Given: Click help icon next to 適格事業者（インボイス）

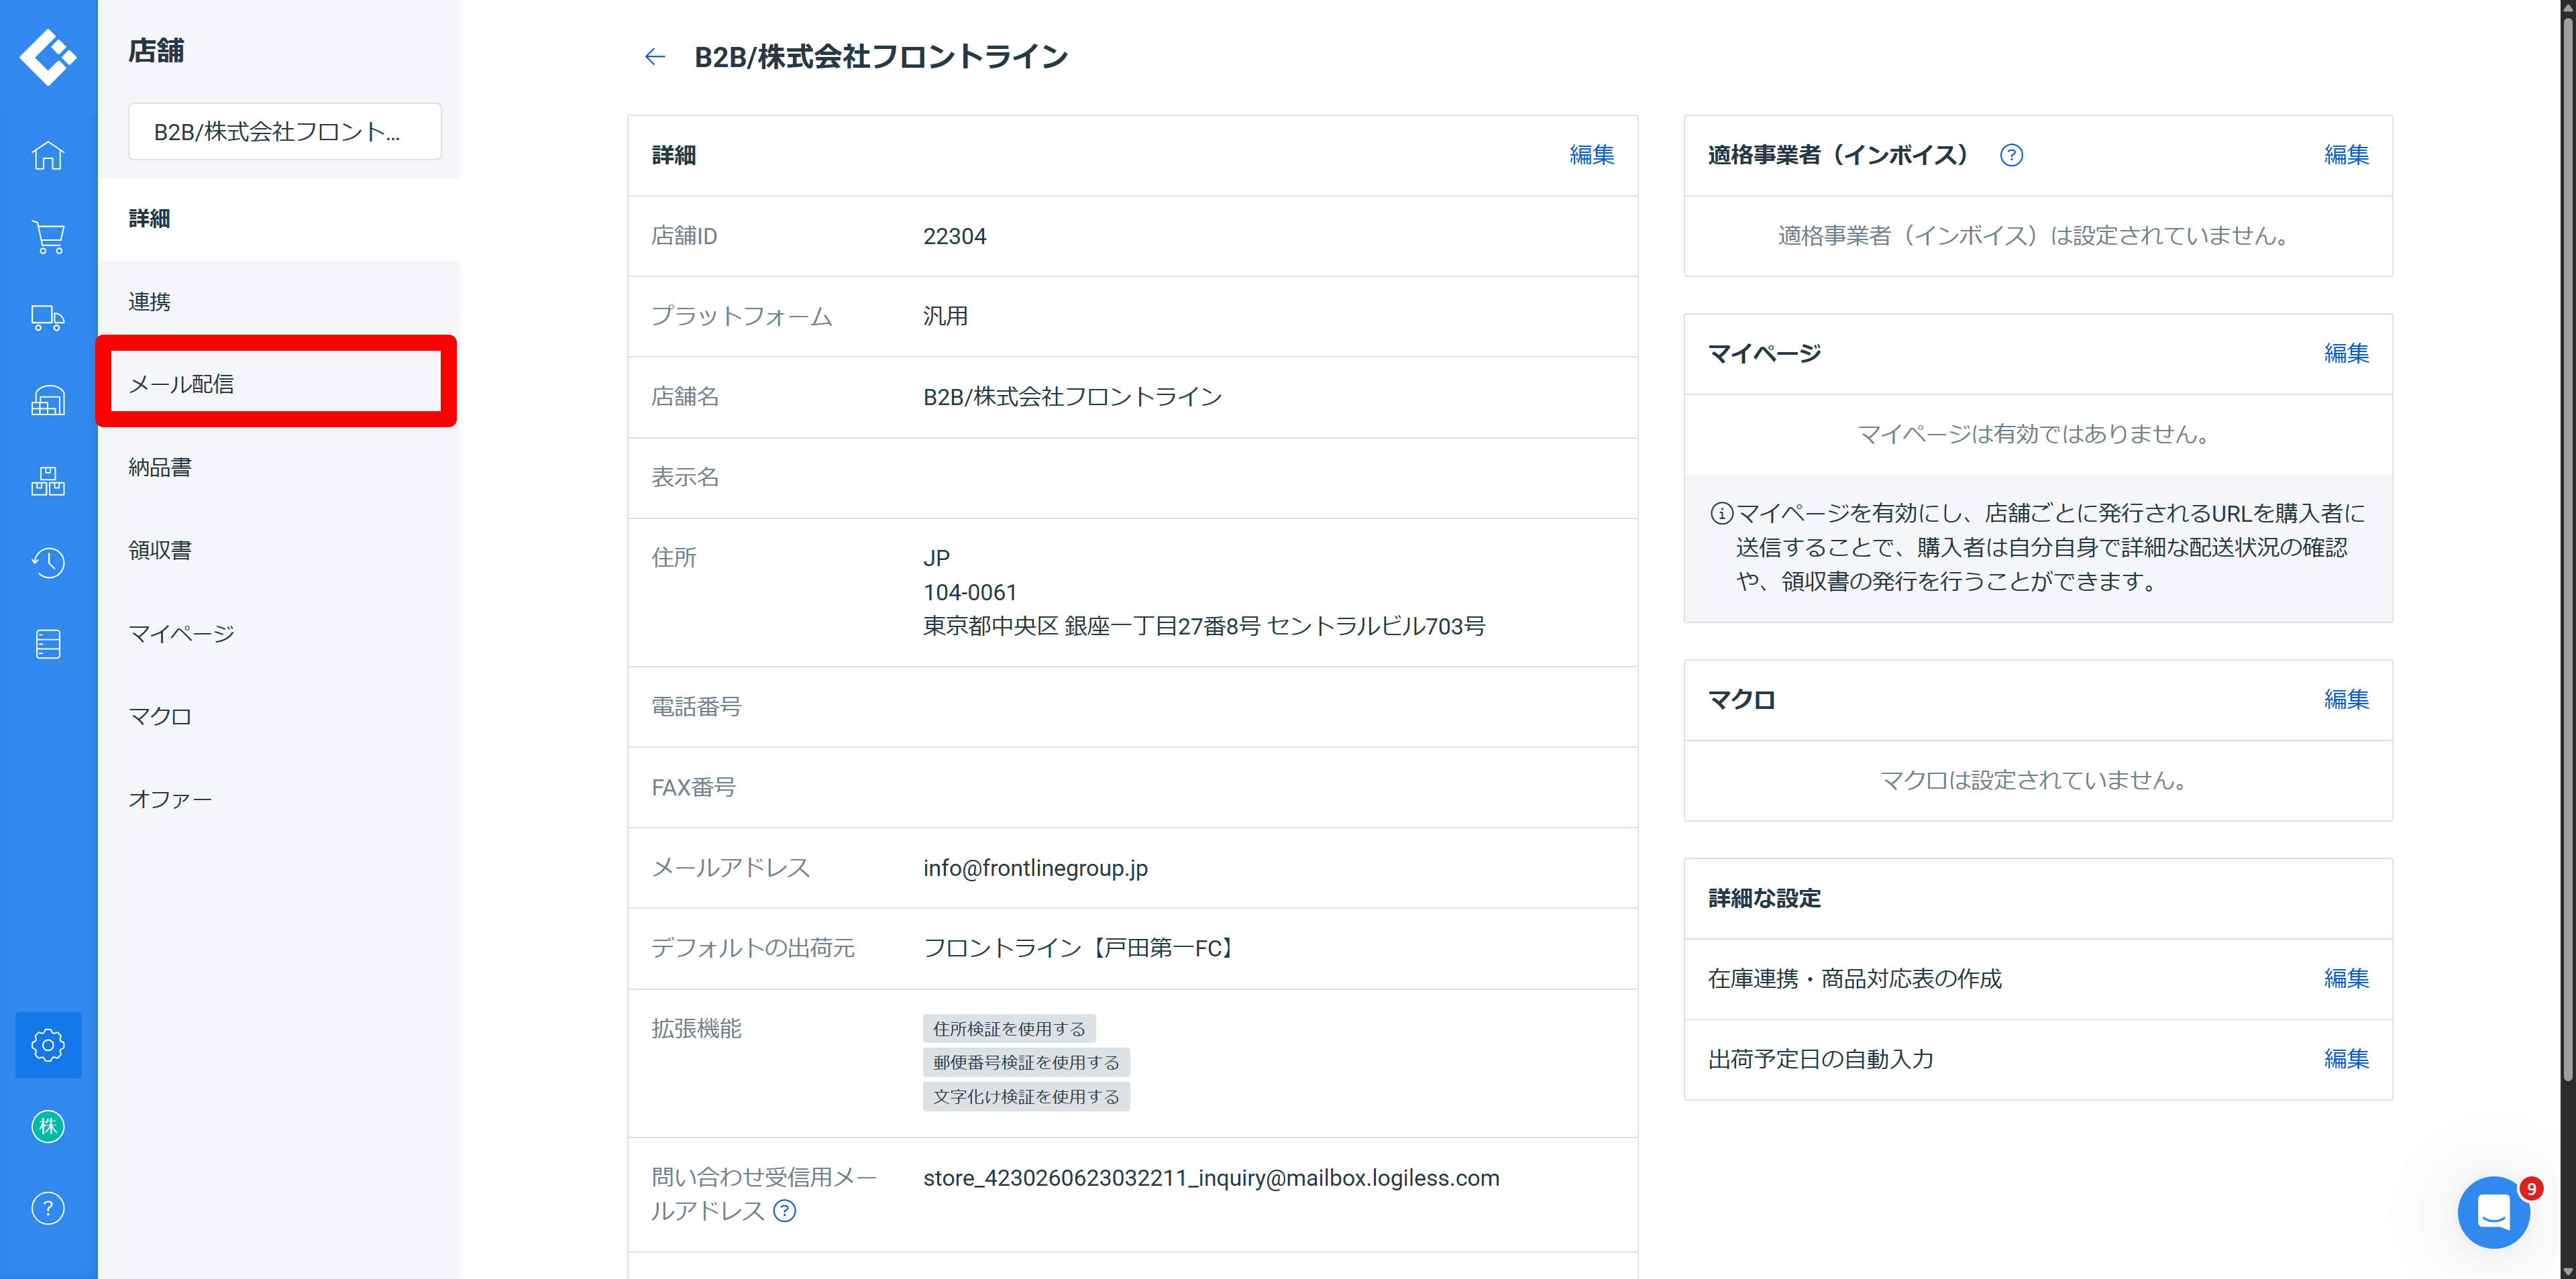Looking at the screenshot, I should [x=2011, y=155].
